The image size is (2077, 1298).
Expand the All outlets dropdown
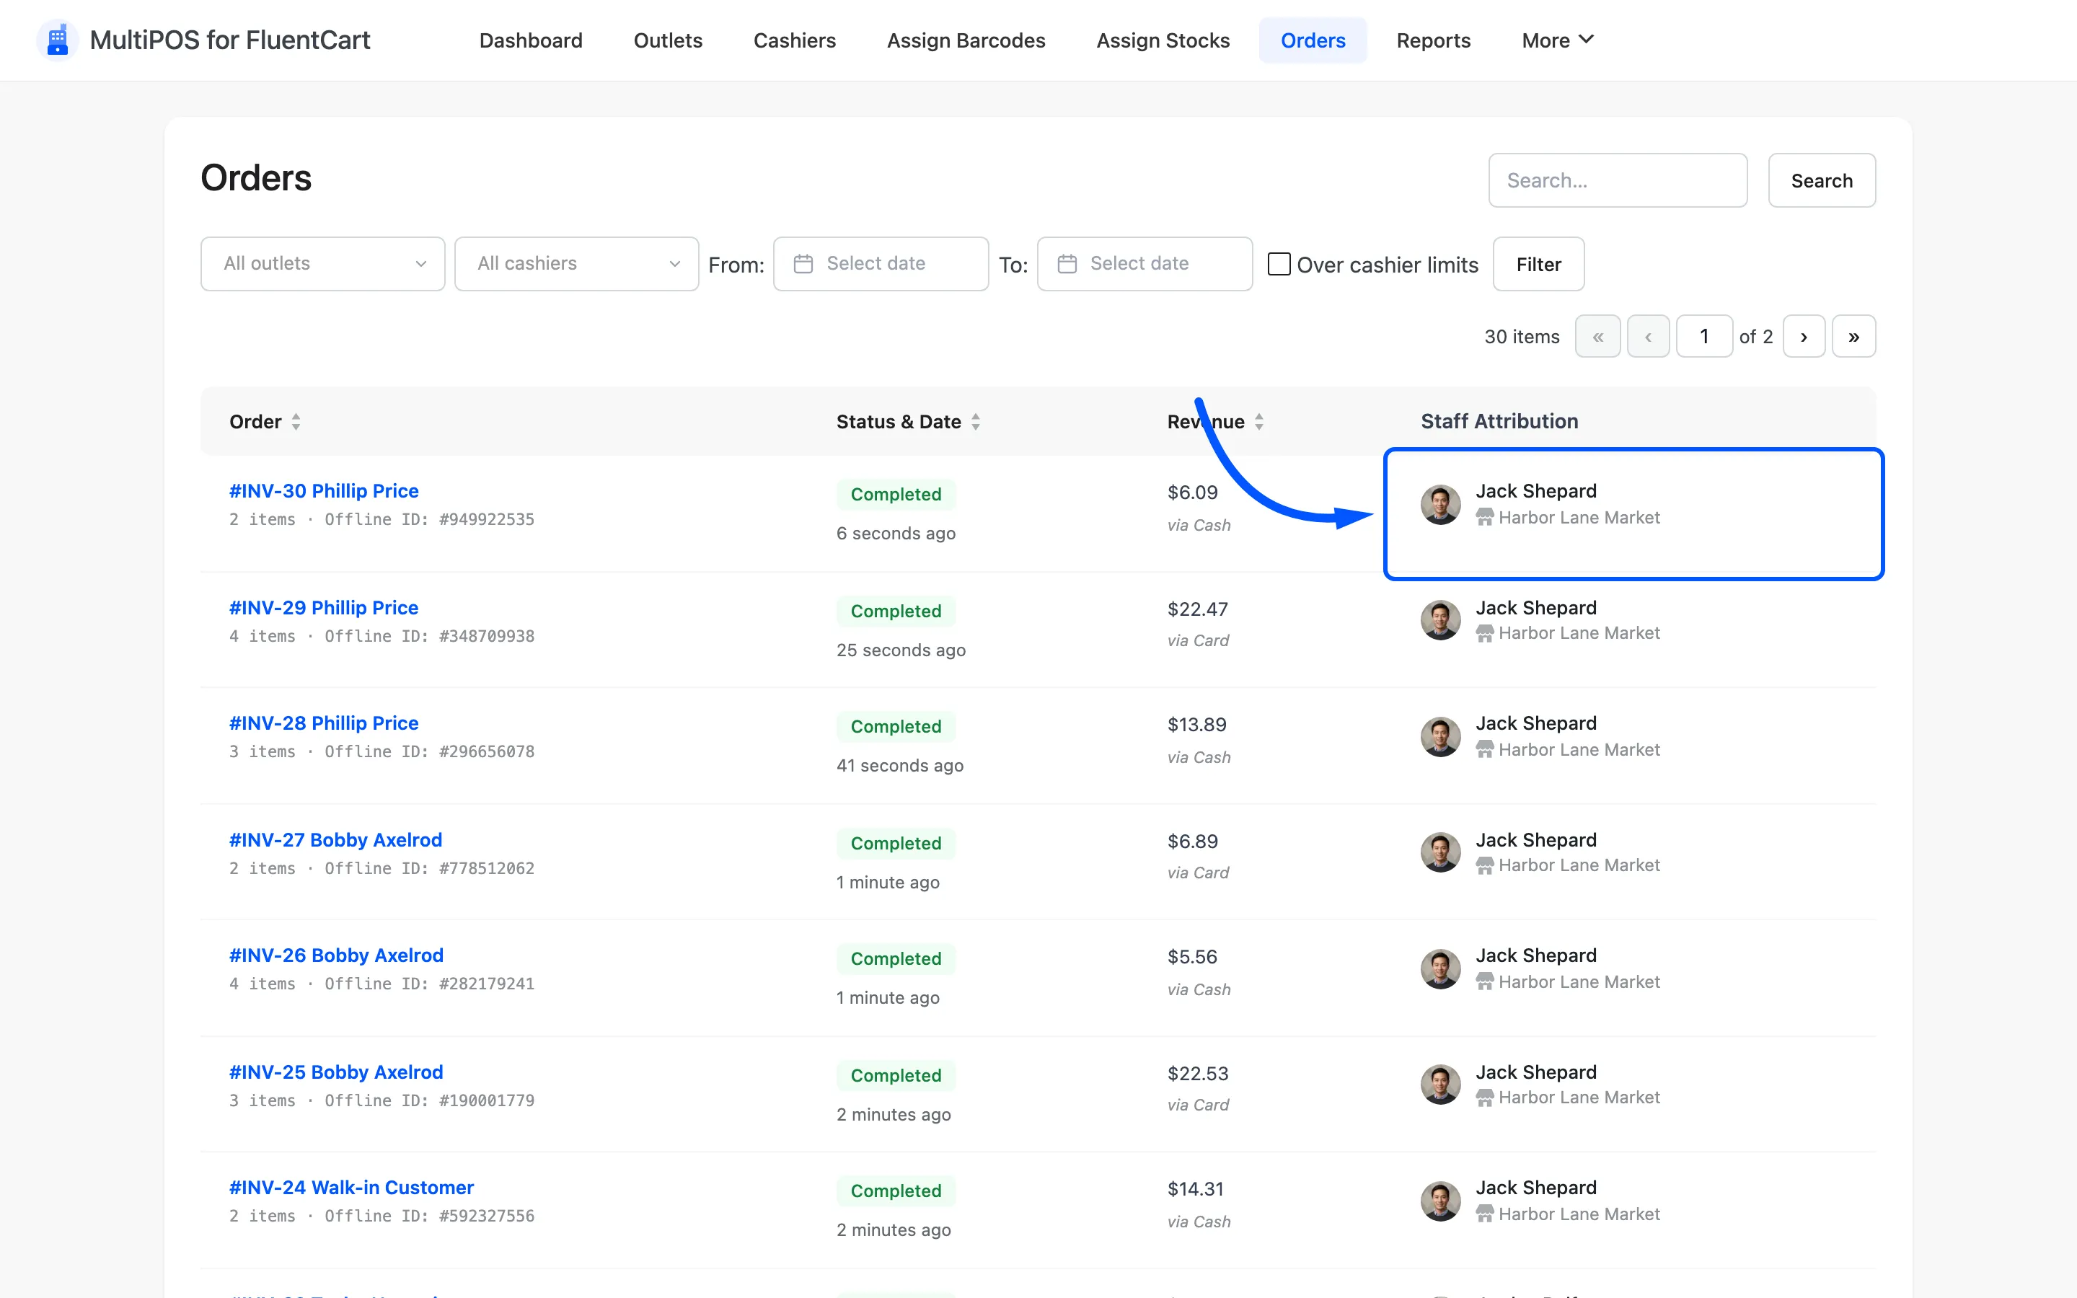point(322,263)
